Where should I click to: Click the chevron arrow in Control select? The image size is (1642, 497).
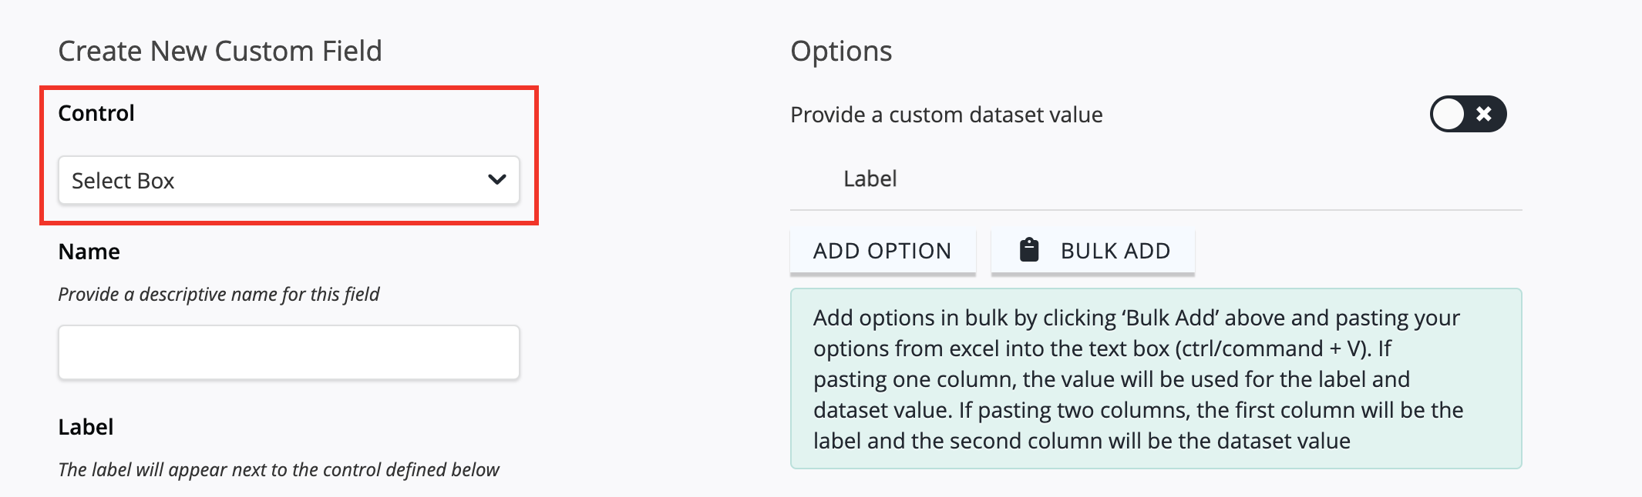click(497, 180)
